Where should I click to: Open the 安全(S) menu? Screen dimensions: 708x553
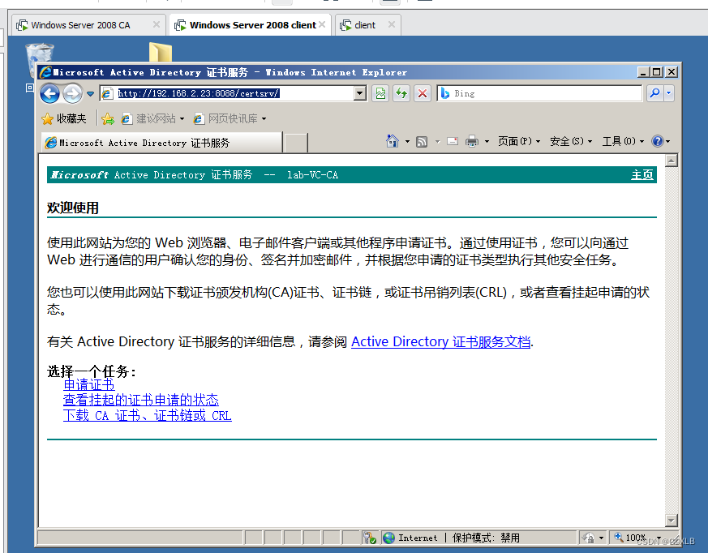tap(571, 141)
